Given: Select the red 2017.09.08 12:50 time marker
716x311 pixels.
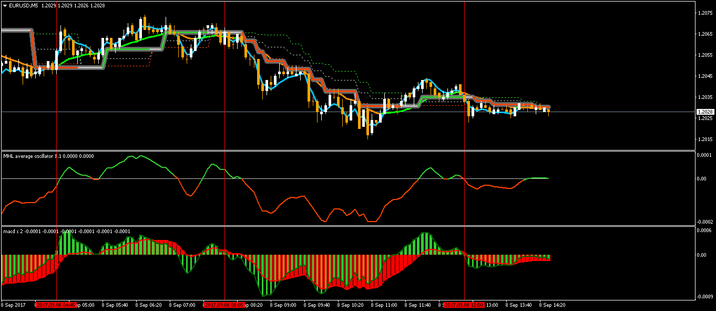Looking at the screenshot, I should [x=464, y=305].
